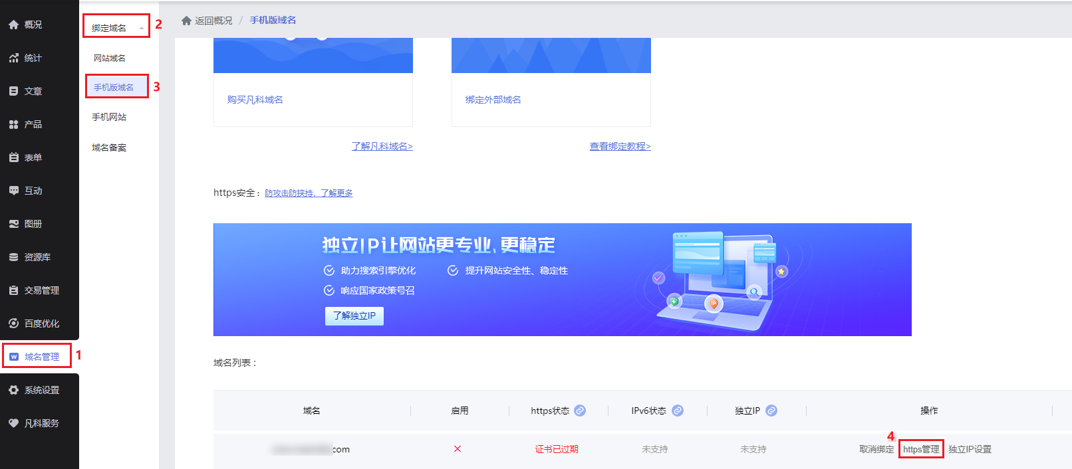
Task: Click help icon next to 独立IP header
Action: pyautogui.click(x=771, y=411)
